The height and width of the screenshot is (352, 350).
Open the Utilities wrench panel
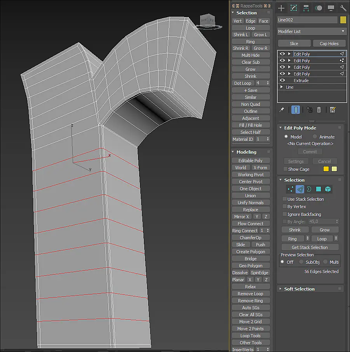click(x=343, y=8)
